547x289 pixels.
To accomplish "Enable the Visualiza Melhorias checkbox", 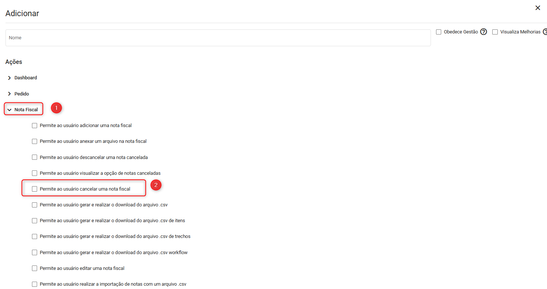I will click(495, 32).
